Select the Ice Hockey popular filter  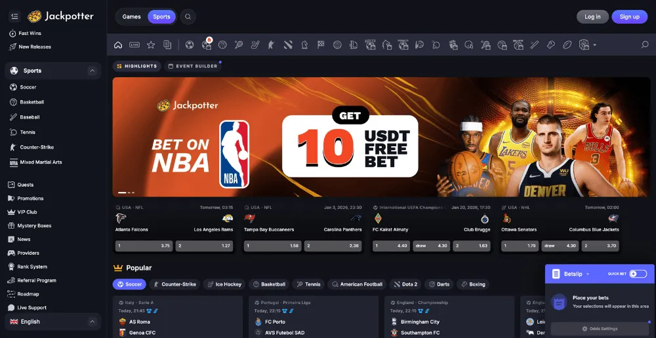[224, 284]
